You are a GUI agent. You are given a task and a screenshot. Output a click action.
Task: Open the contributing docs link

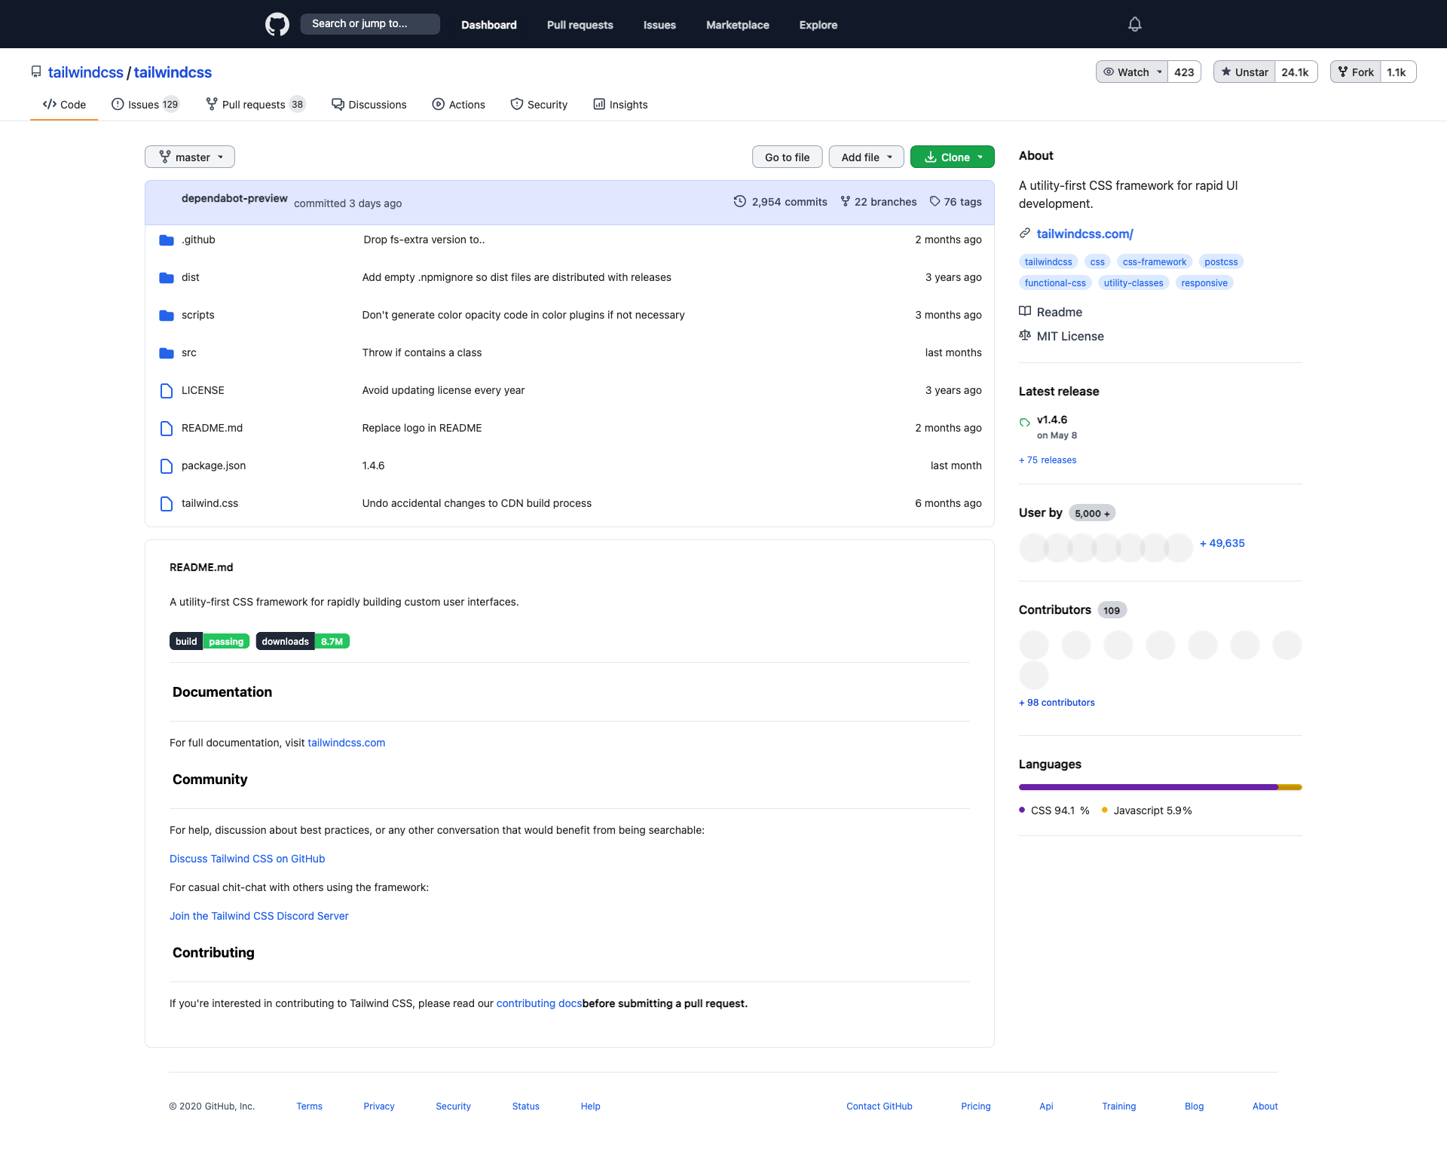click(x=539, y=1003)
